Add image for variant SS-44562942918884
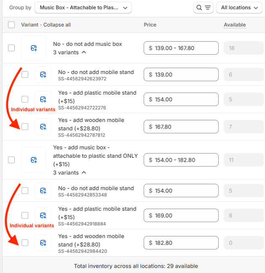265x273 pixels. click(x=43, y=215)
